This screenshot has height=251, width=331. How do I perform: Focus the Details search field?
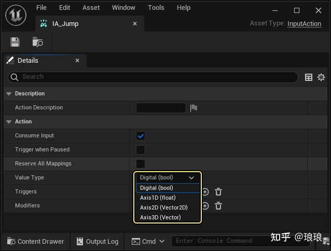click(153, 77)
